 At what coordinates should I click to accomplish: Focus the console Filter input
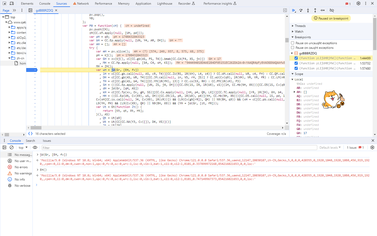click(x=179, y=148)
